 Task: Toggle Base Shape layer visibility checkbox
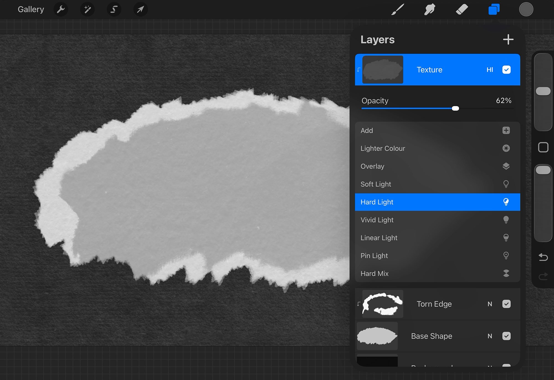[506, 336]
